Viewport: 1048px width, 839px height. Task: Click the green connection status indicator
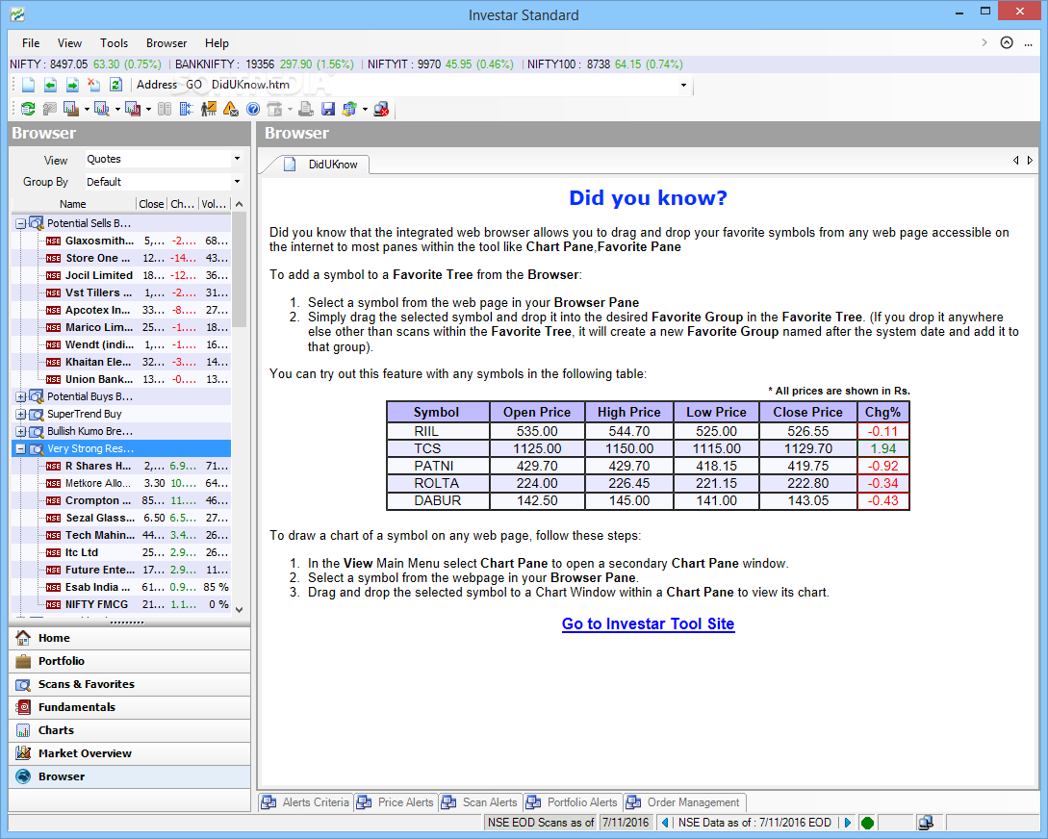click(867, 823)
